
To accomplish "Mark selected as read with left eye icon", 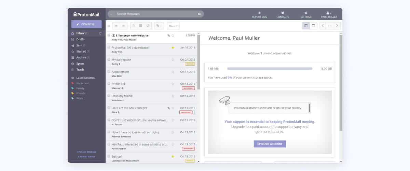I will pos(116,26).
